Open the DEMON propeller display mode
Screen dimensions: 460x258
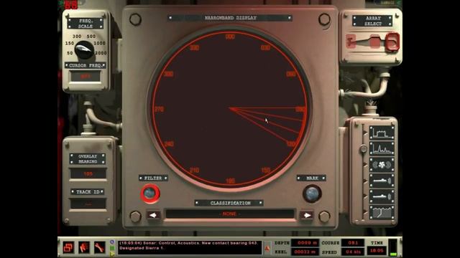382,165
